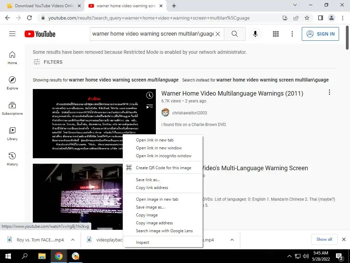
Task: Open Subscriptions in the sidebar
Action: [12, 109]
